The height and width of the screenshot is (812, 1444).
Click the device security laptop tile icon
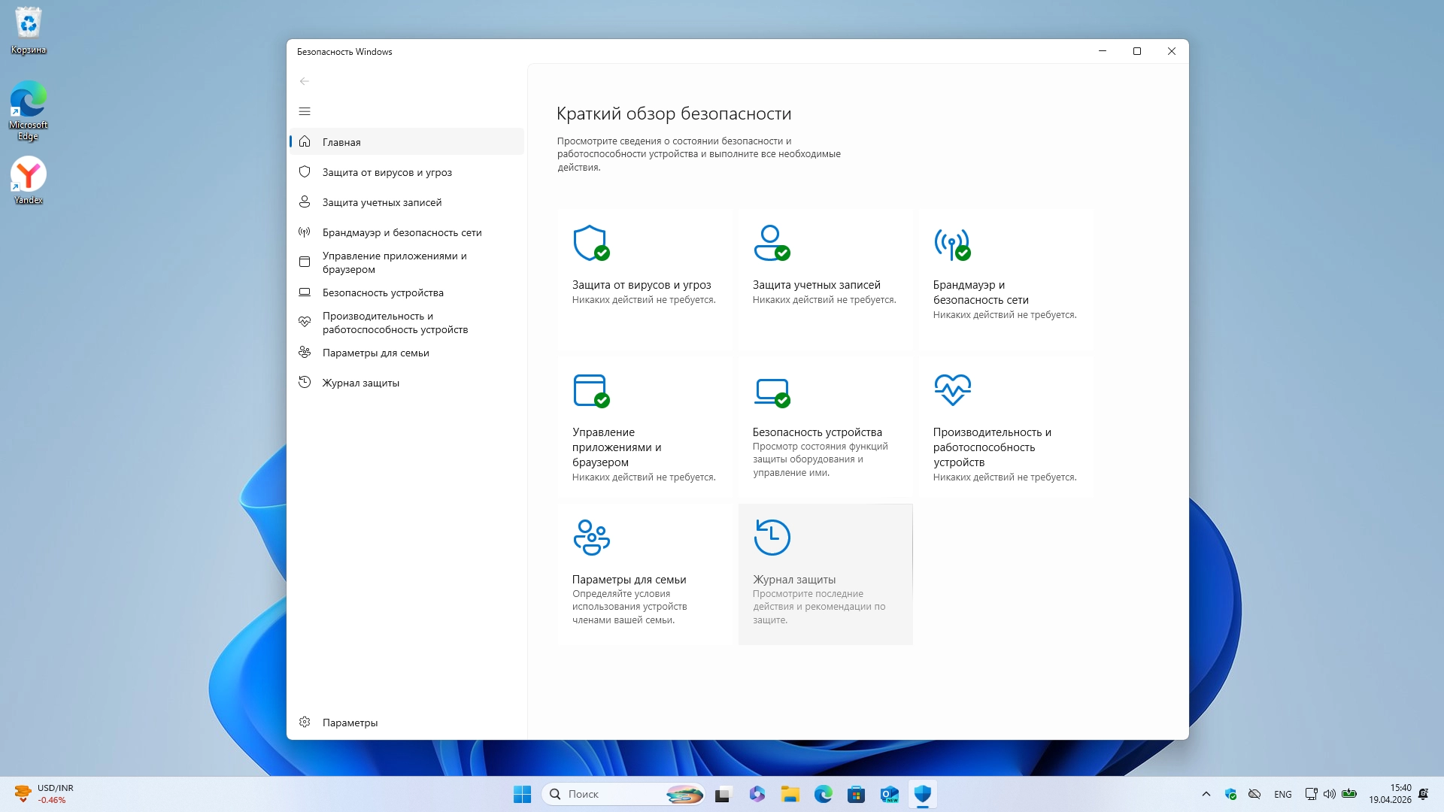(x=771, y=391)
